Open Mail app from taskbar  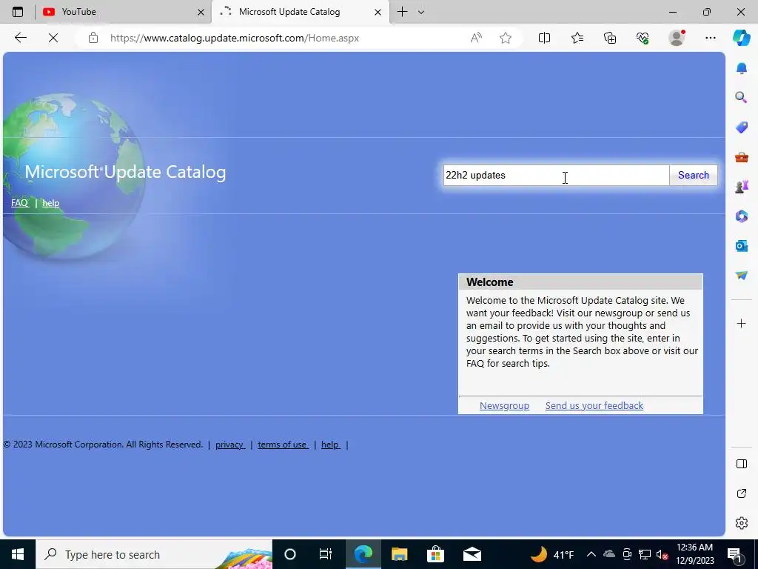[x=472, y=554]
